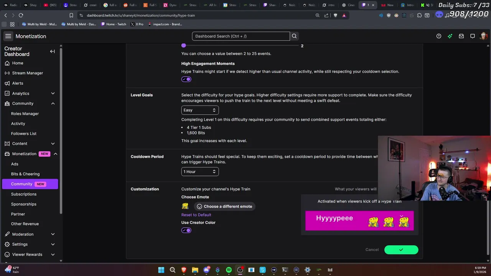Expand the Content section chevron

tap(53, 143)
